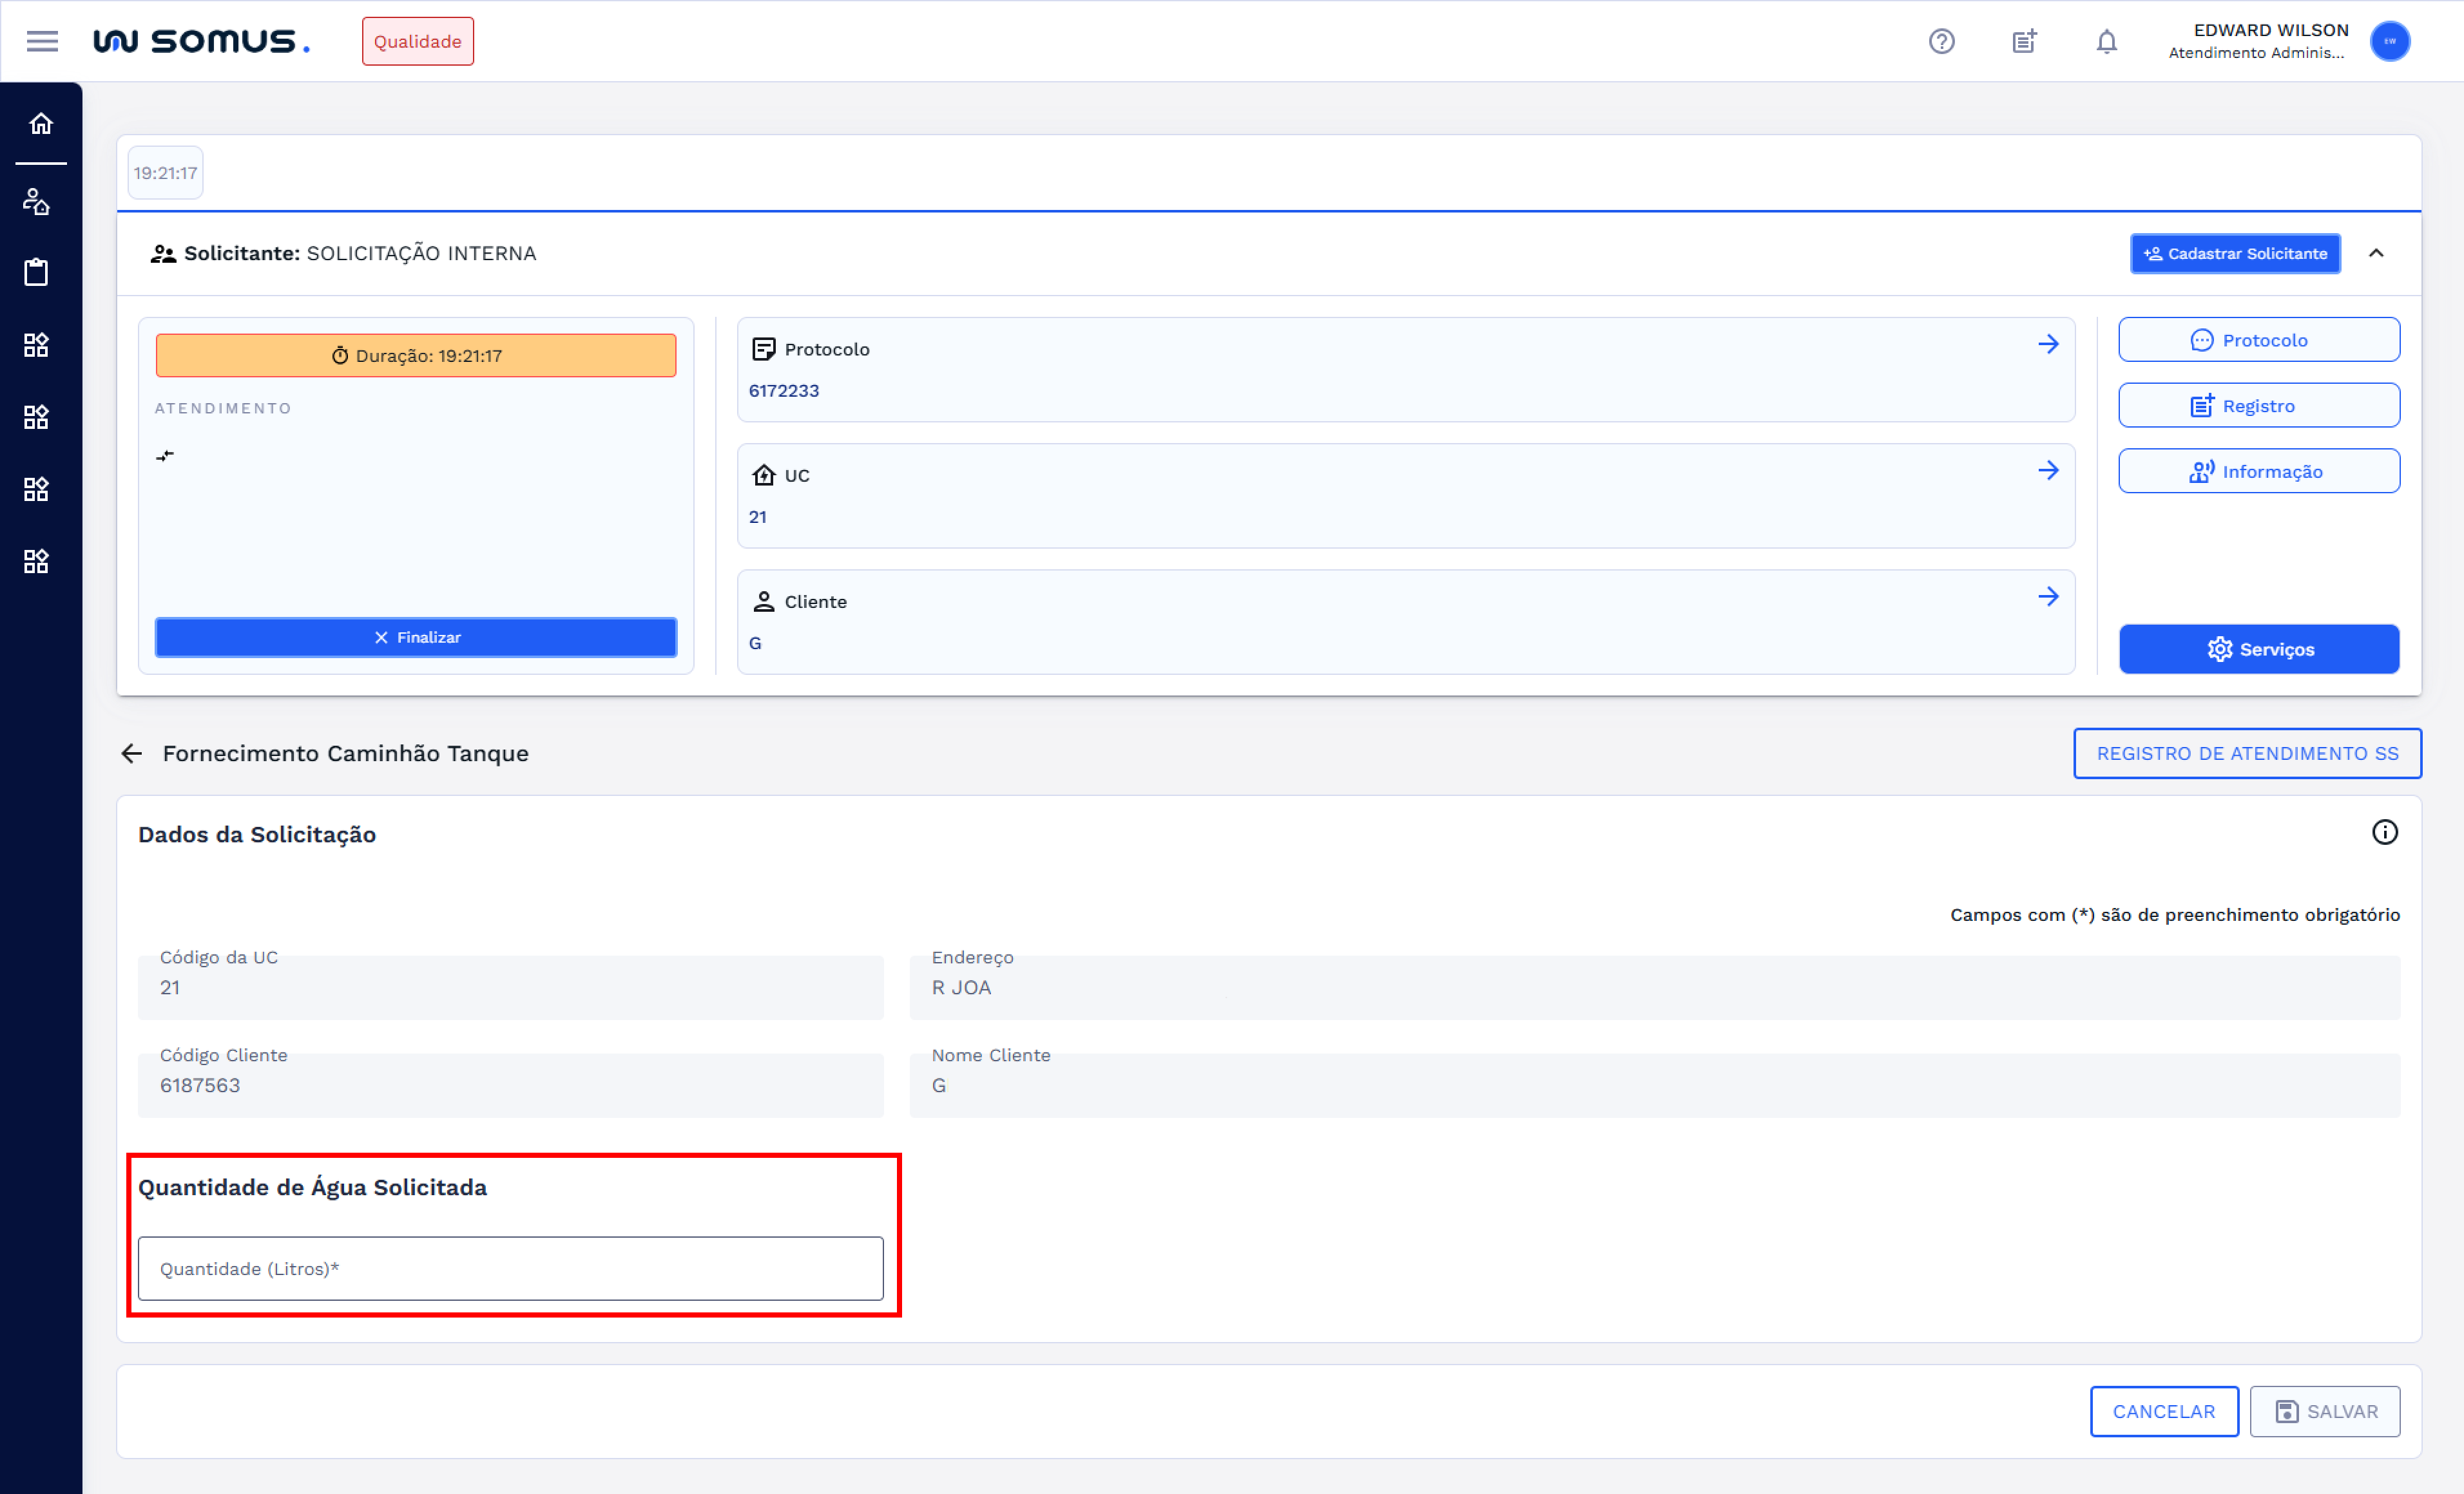Click the 19:21:17 session tab
This screenshot has height=1494, width=2464.
click(165, 173)
